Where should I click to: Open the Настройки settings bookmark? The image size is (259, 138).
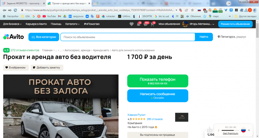[x=10, y=16]
